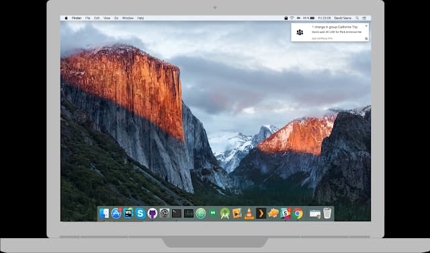Launch Android Studio from the dock
This screenshot has width=430, height=253.
click(225, 213)
